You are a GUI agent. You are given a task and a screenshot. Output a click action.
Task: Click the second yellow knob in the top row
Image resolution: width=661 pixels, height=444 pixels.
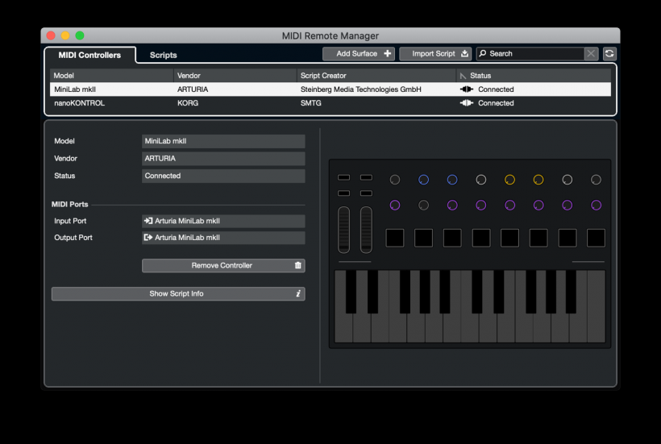click(x=538, y=180)
